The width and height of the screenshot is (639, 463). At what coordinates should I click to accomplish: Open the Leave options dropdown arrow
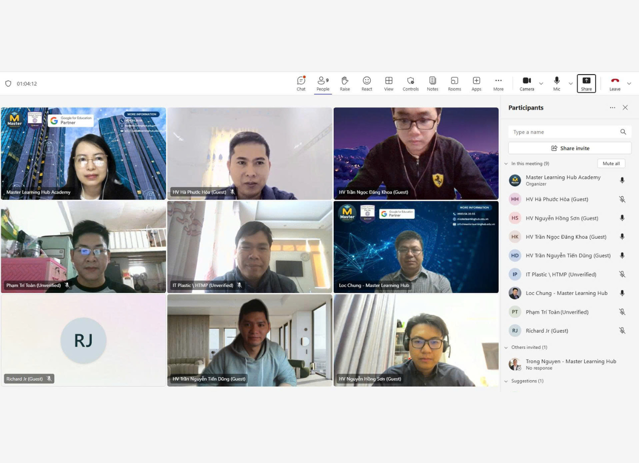click(629, 84)
